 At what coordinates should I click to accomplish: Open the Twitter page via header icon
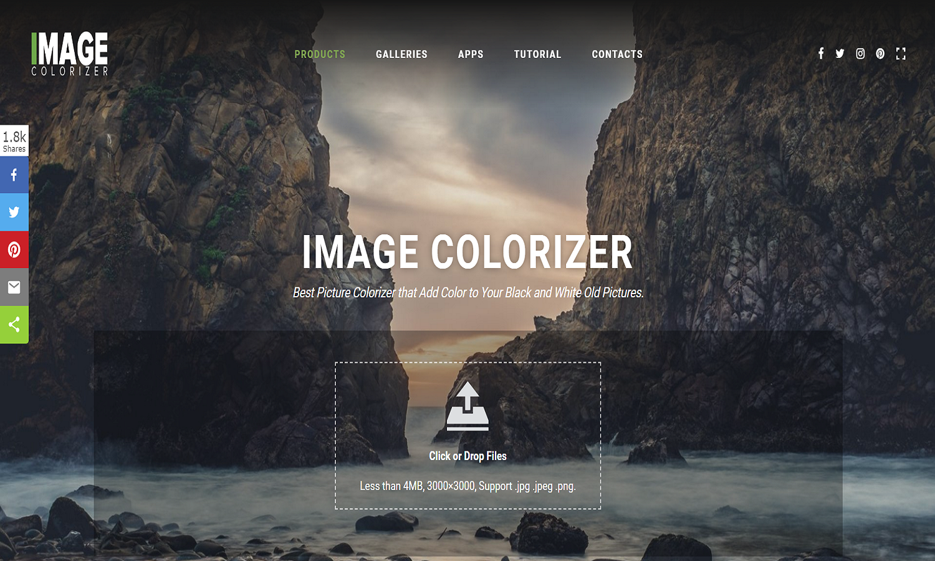(x=840, y=54)
